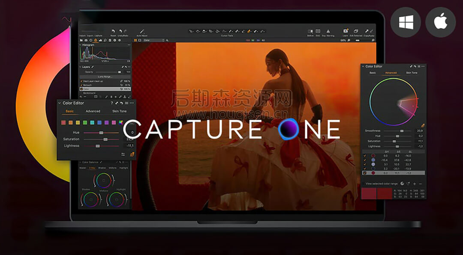
Task: Pick the Crop cursor tool
Action: [211, 31]
